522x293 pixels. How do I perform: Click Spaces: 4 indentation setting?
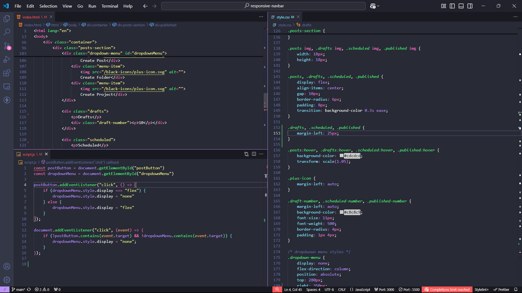313,290
